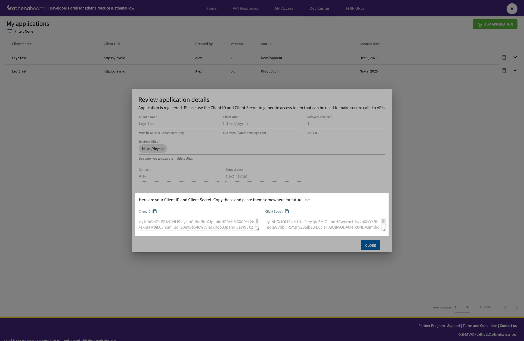
Task: Open the Items per page dropdown
Action: [462, 307]
